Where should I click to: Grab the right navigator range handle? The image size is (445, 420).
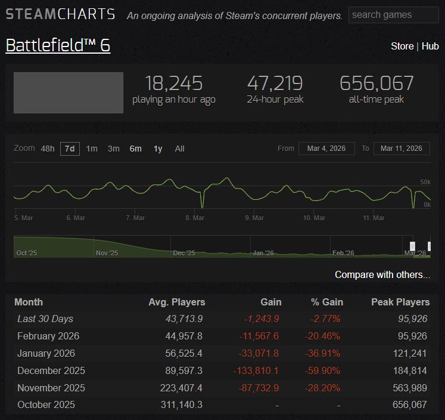pos(430,246)
